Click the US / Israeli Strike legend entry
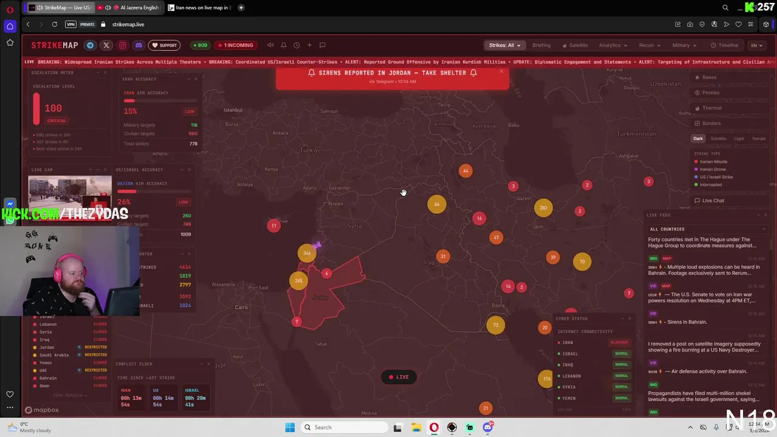This screenshot has width=777, height=437. [713, 177]
